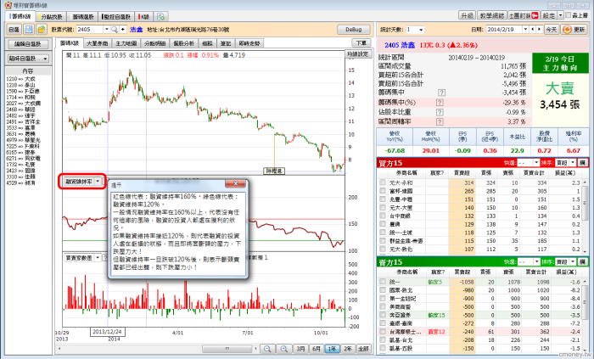The width and height of the screenshot is (594, 359).
Task: Open the 設定 dropdown arrow
Action: (x=561, y=15)
